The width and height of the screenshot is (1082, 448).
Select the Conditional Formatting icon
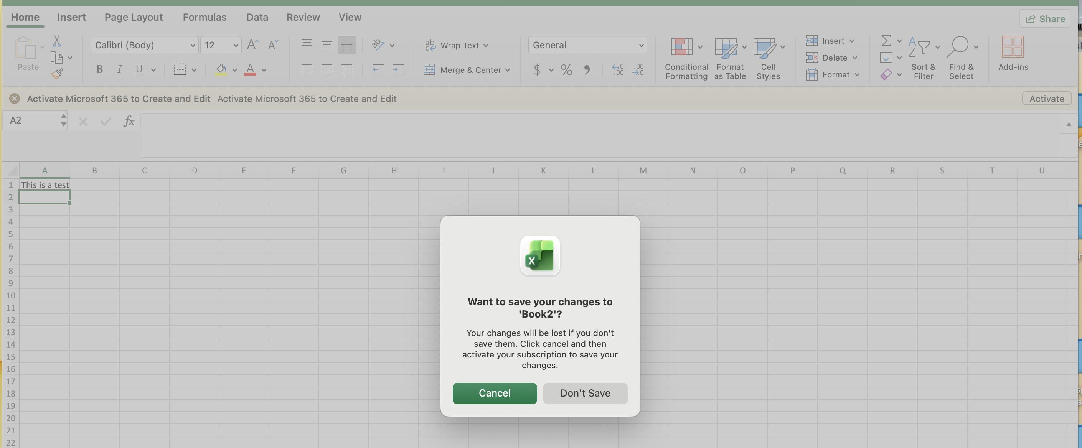[681, 47]
